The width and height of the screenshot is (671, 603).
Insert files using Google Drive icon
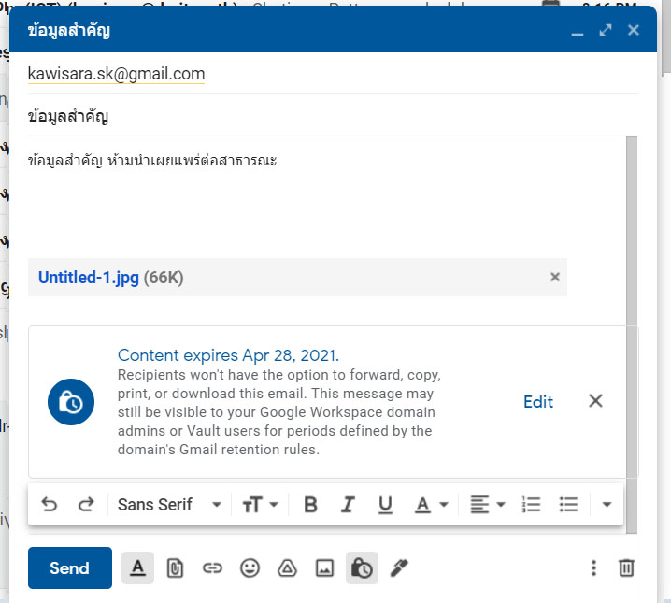pyautogui.click(x=287, y=568)
